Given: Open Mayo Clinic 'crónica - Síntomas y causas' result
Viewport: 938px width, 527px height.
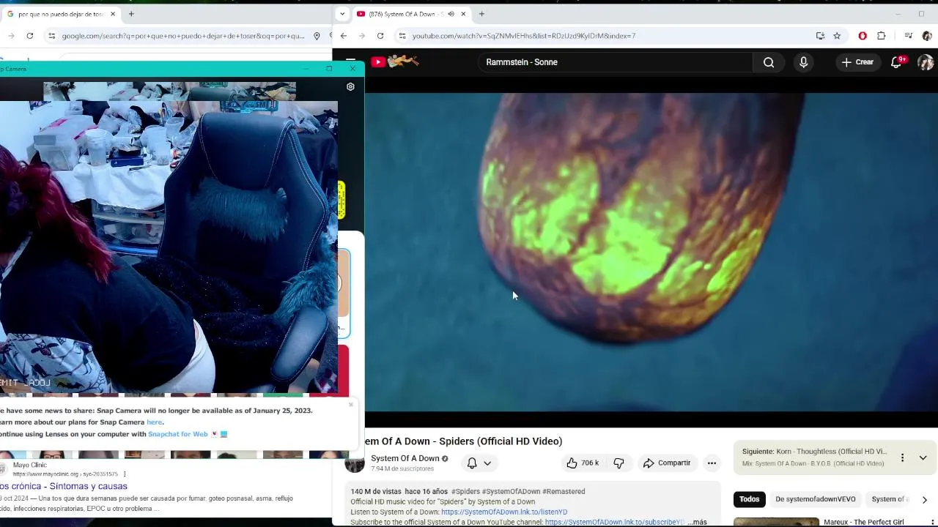Looking at the screenshot, I should (64, 486).
